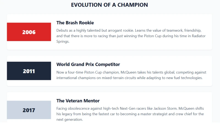Viewport: 220px width, 124px height.
Task: Click the rookie debut description paragraph
Action: point(131,36)
